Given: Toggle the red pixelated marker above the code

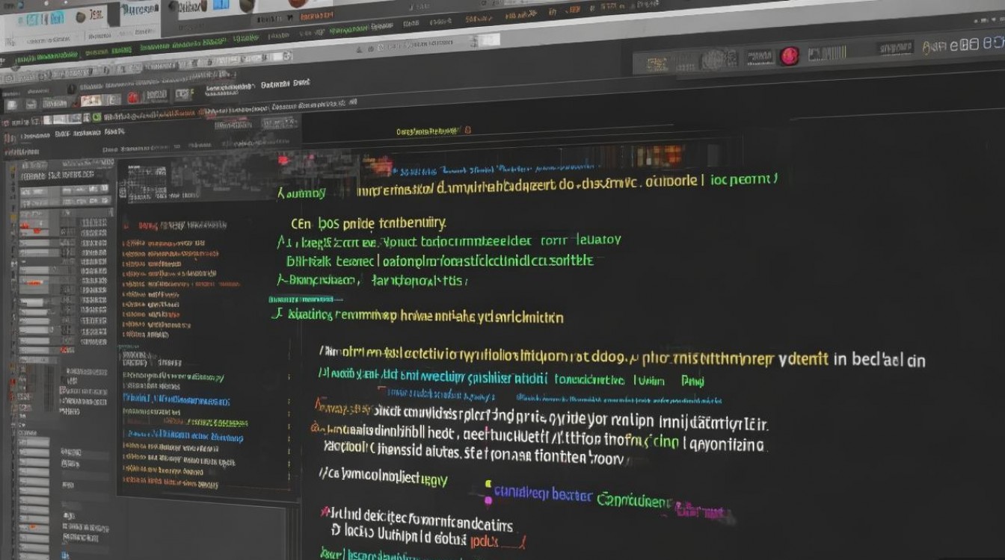Looking at the screenshot, I should tap(283, 159).
